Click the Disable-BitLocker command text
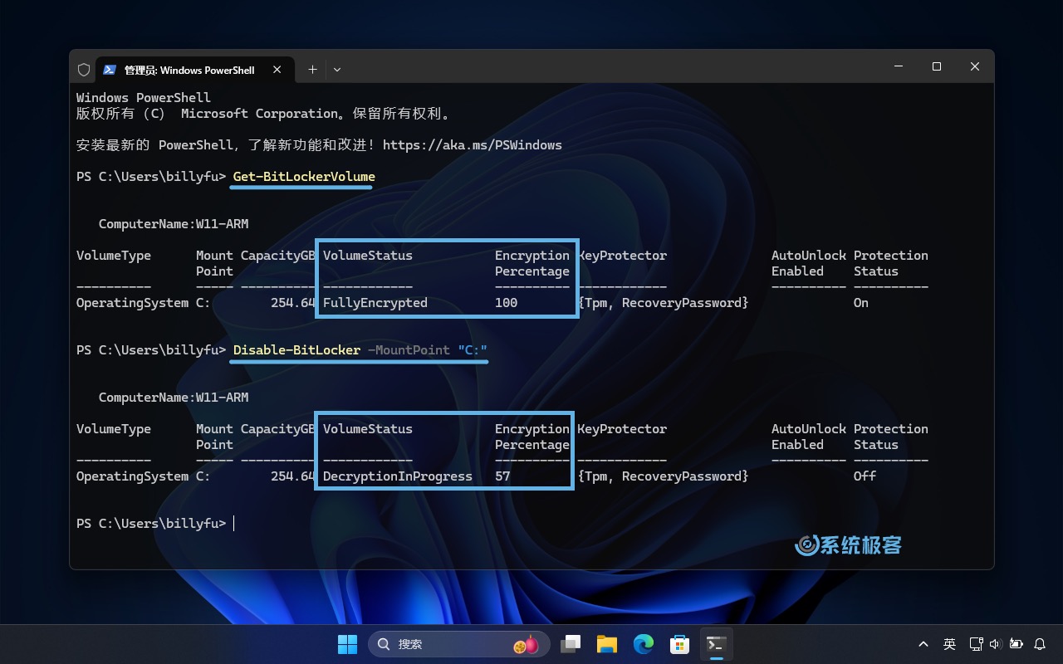The height and width of the screenshot is (664, 1063). 296,350
